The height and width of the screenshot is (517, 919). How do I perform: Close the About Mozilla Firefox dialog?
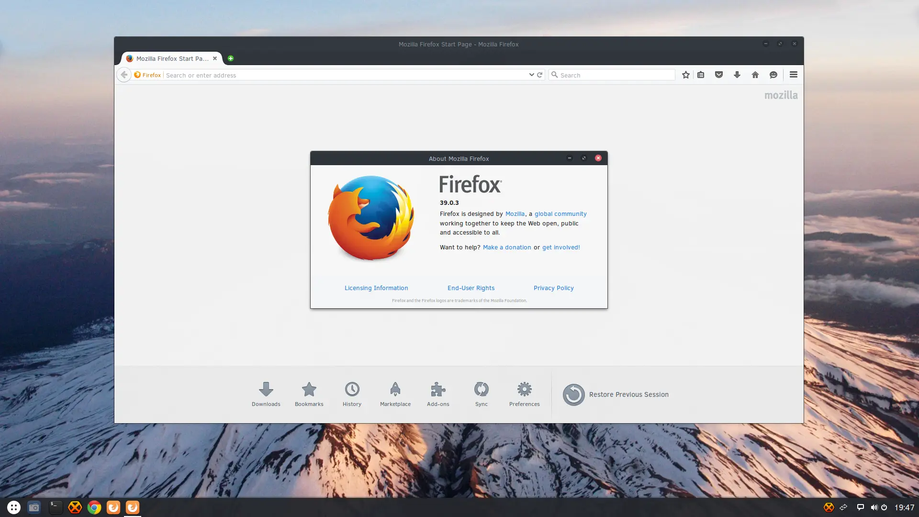pos(598,158)
